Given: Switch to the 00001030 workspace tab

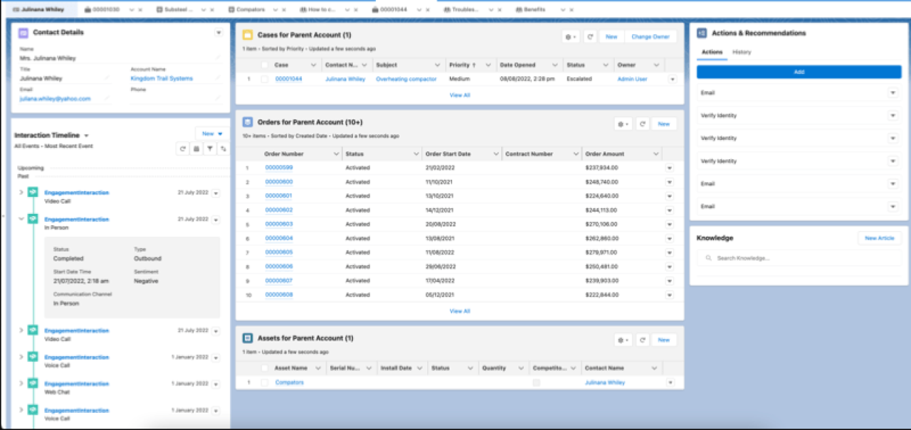Looking at the screenshot, I should (x=105, y=10).
